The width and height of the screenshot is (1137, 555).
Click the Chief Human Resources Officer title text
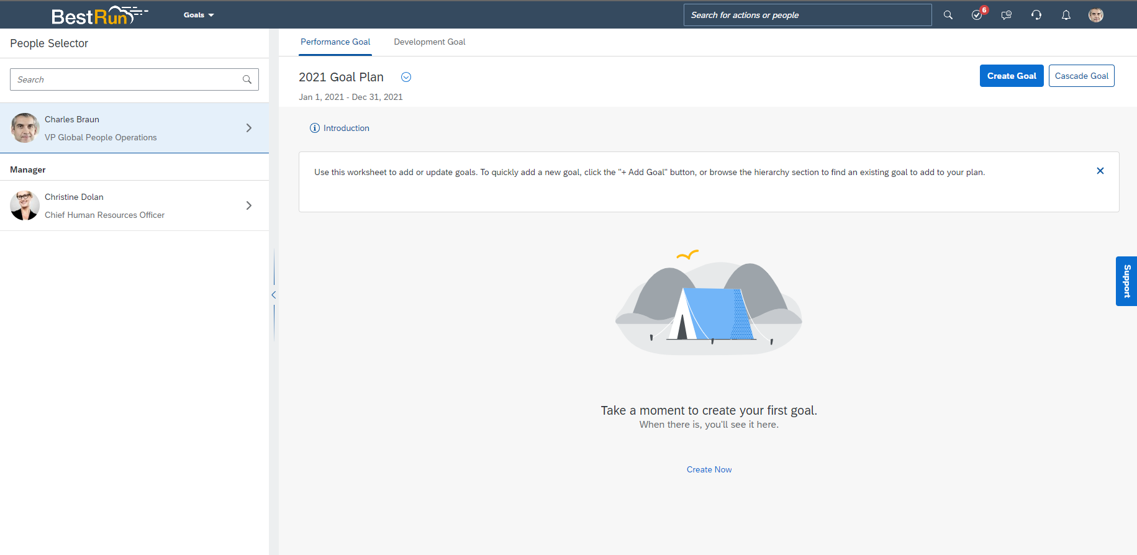point(104,215)
